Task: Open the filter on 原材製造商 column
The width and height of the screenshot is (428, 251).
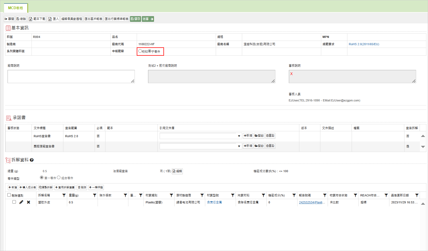Action: 202,195
